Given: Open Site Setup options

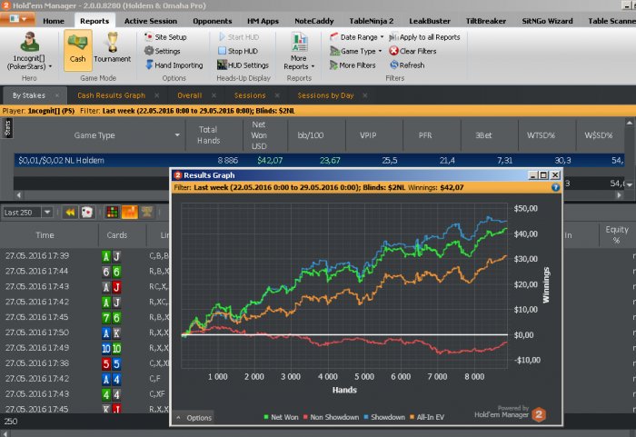Looking at the screenshot, I should (166, 37).
